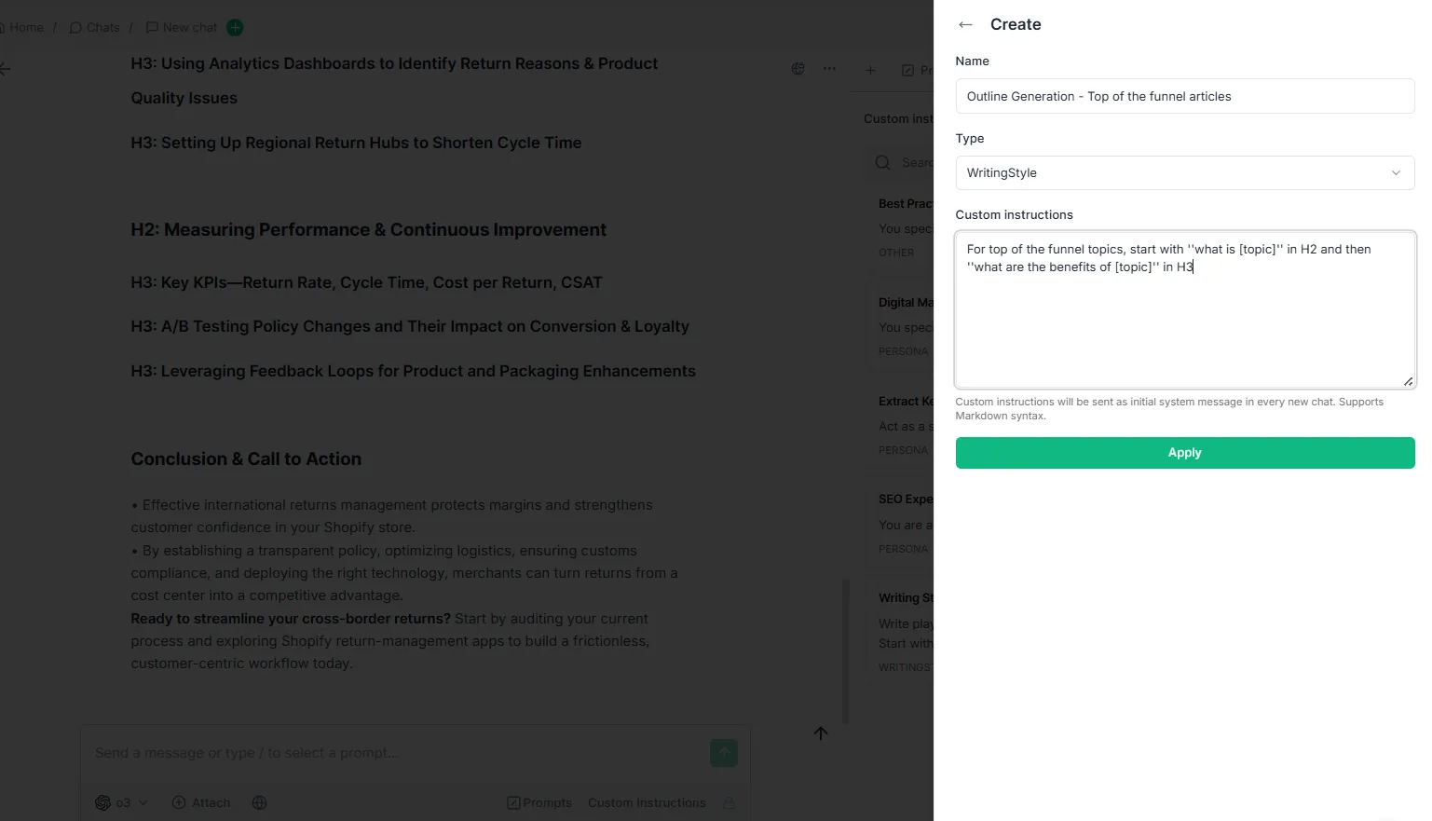Click the globe icon in chat header
Image resolution: width=1432 pixels, height=821 pixels.
(798, 69)
